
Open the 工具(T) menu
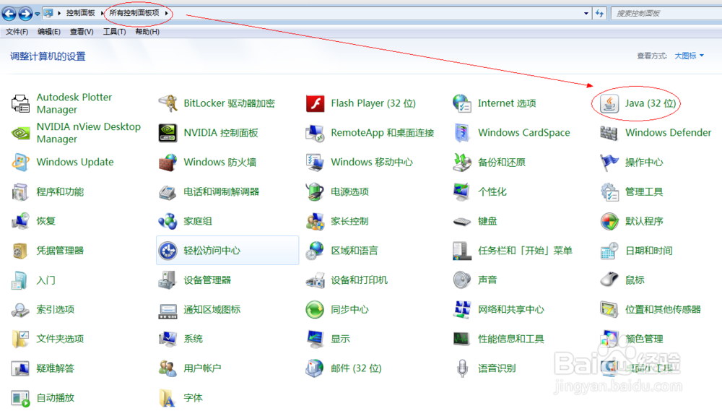click(114, 32)
